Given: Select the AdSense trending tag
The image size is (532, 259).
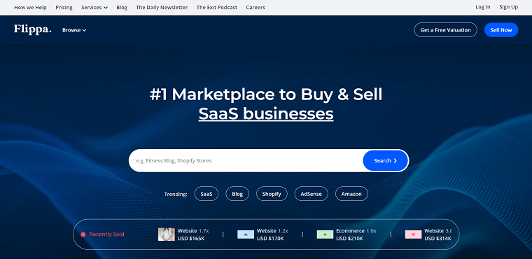Looking at the screenshot, I should coord(311,194).
